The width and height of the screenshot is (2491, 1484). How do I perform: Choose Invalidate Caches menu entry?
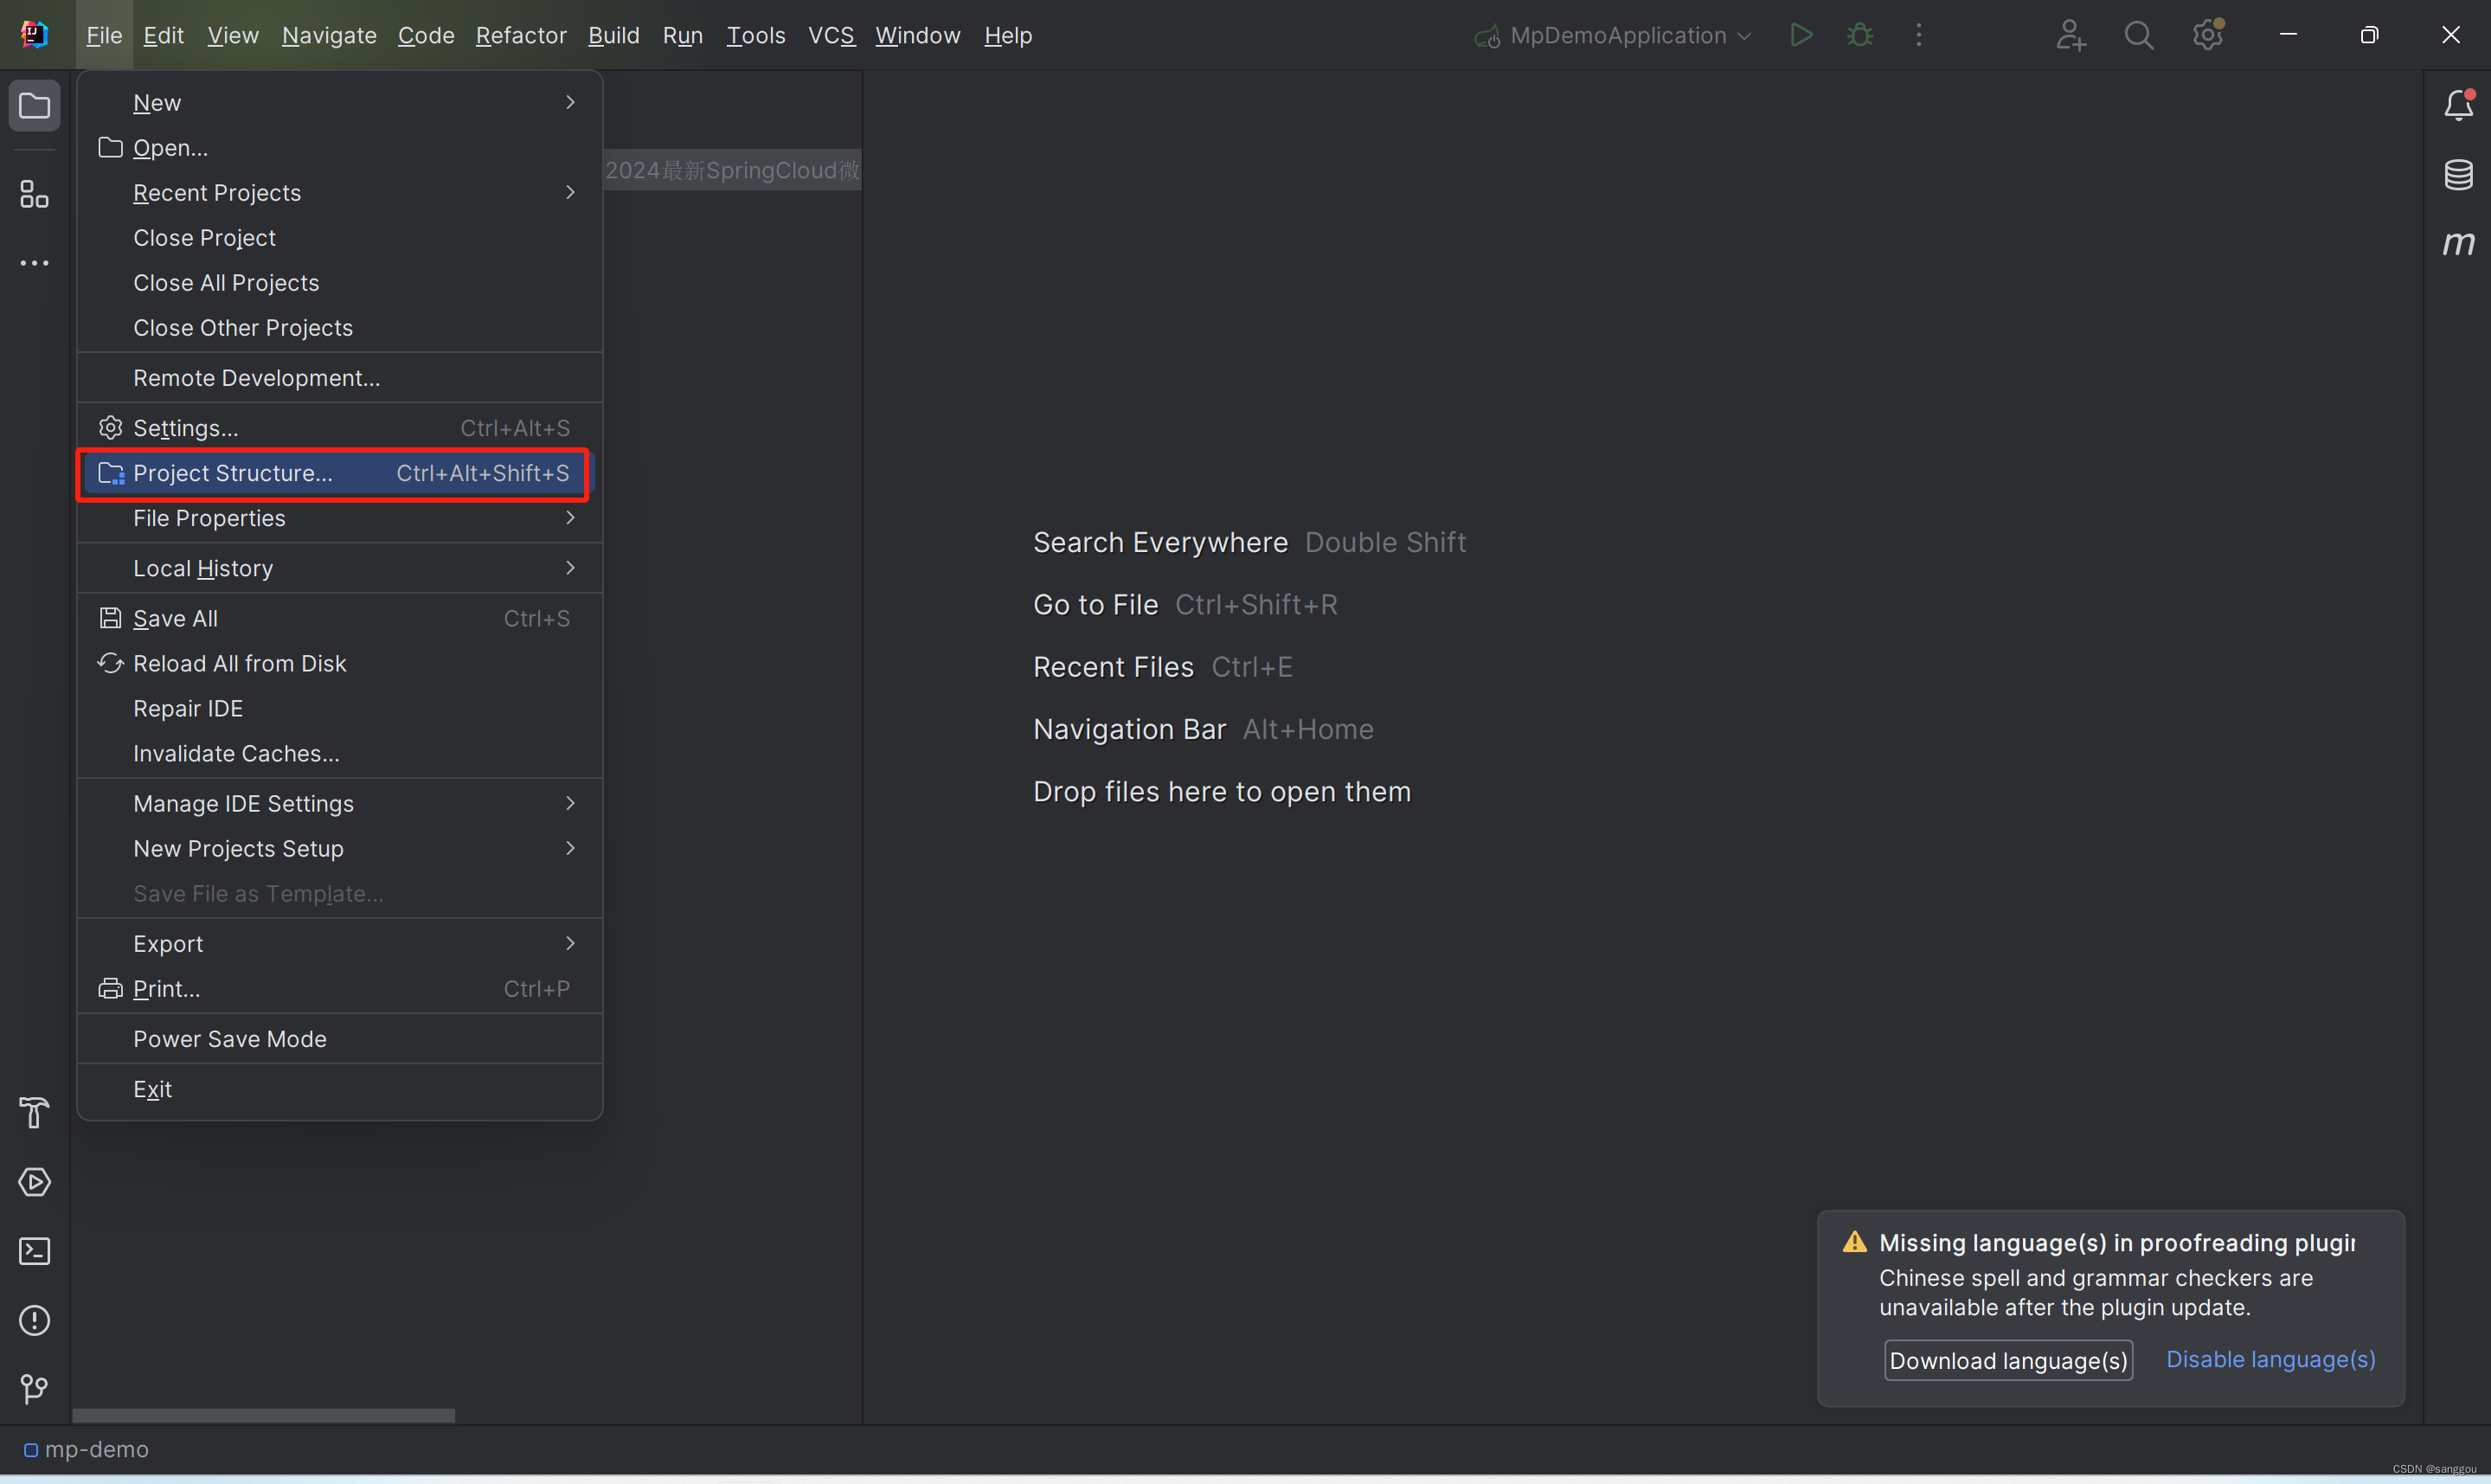point(237,753)
